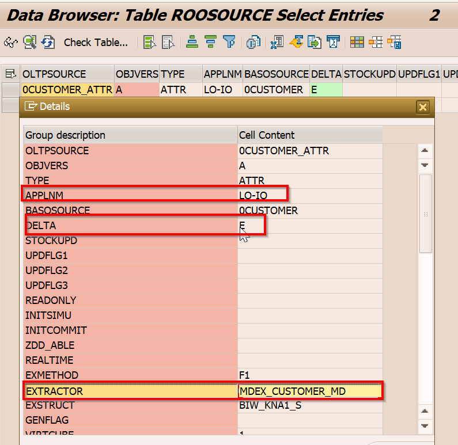Image resolution: width=458 pixels, height=445 pixels.
Task: Select the 0CUSTOMER_ATTR cell in the table
Action: tap(67, 90)
